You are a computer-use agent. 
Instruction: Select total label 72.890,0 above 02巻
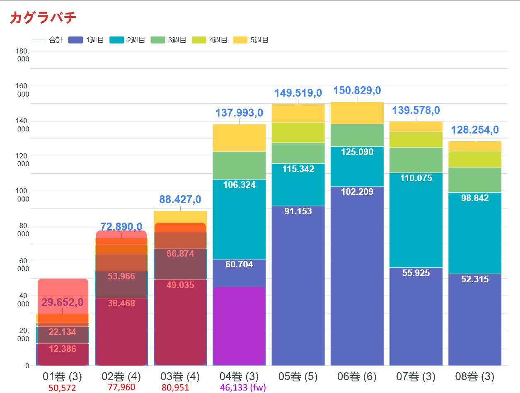point(121,227)
